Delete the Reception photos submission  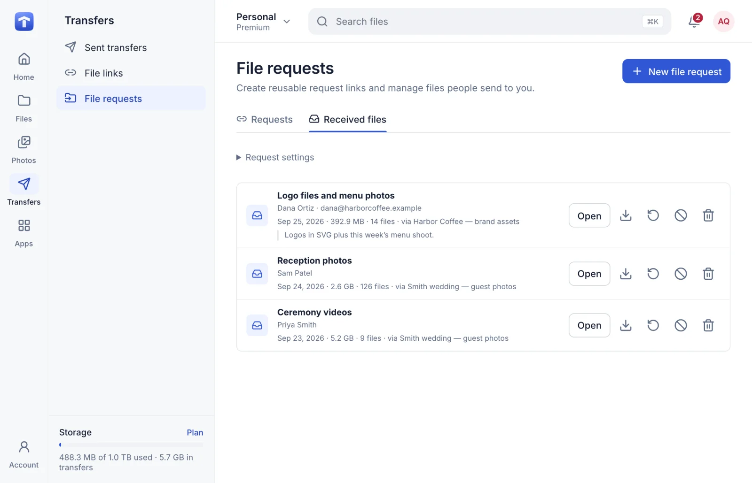(708, 274)
